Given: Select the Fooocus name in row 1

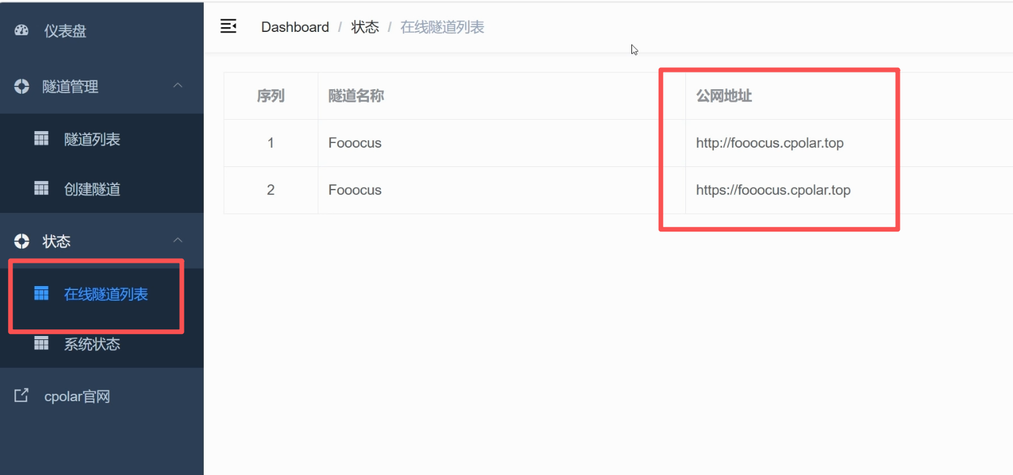Looking at the screenshot, I should [355, 143].
